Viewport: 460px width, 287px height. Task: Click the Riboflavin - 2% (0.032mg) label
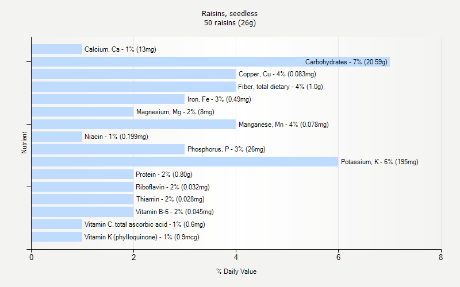pyautogui.click(x=172, y=187)
